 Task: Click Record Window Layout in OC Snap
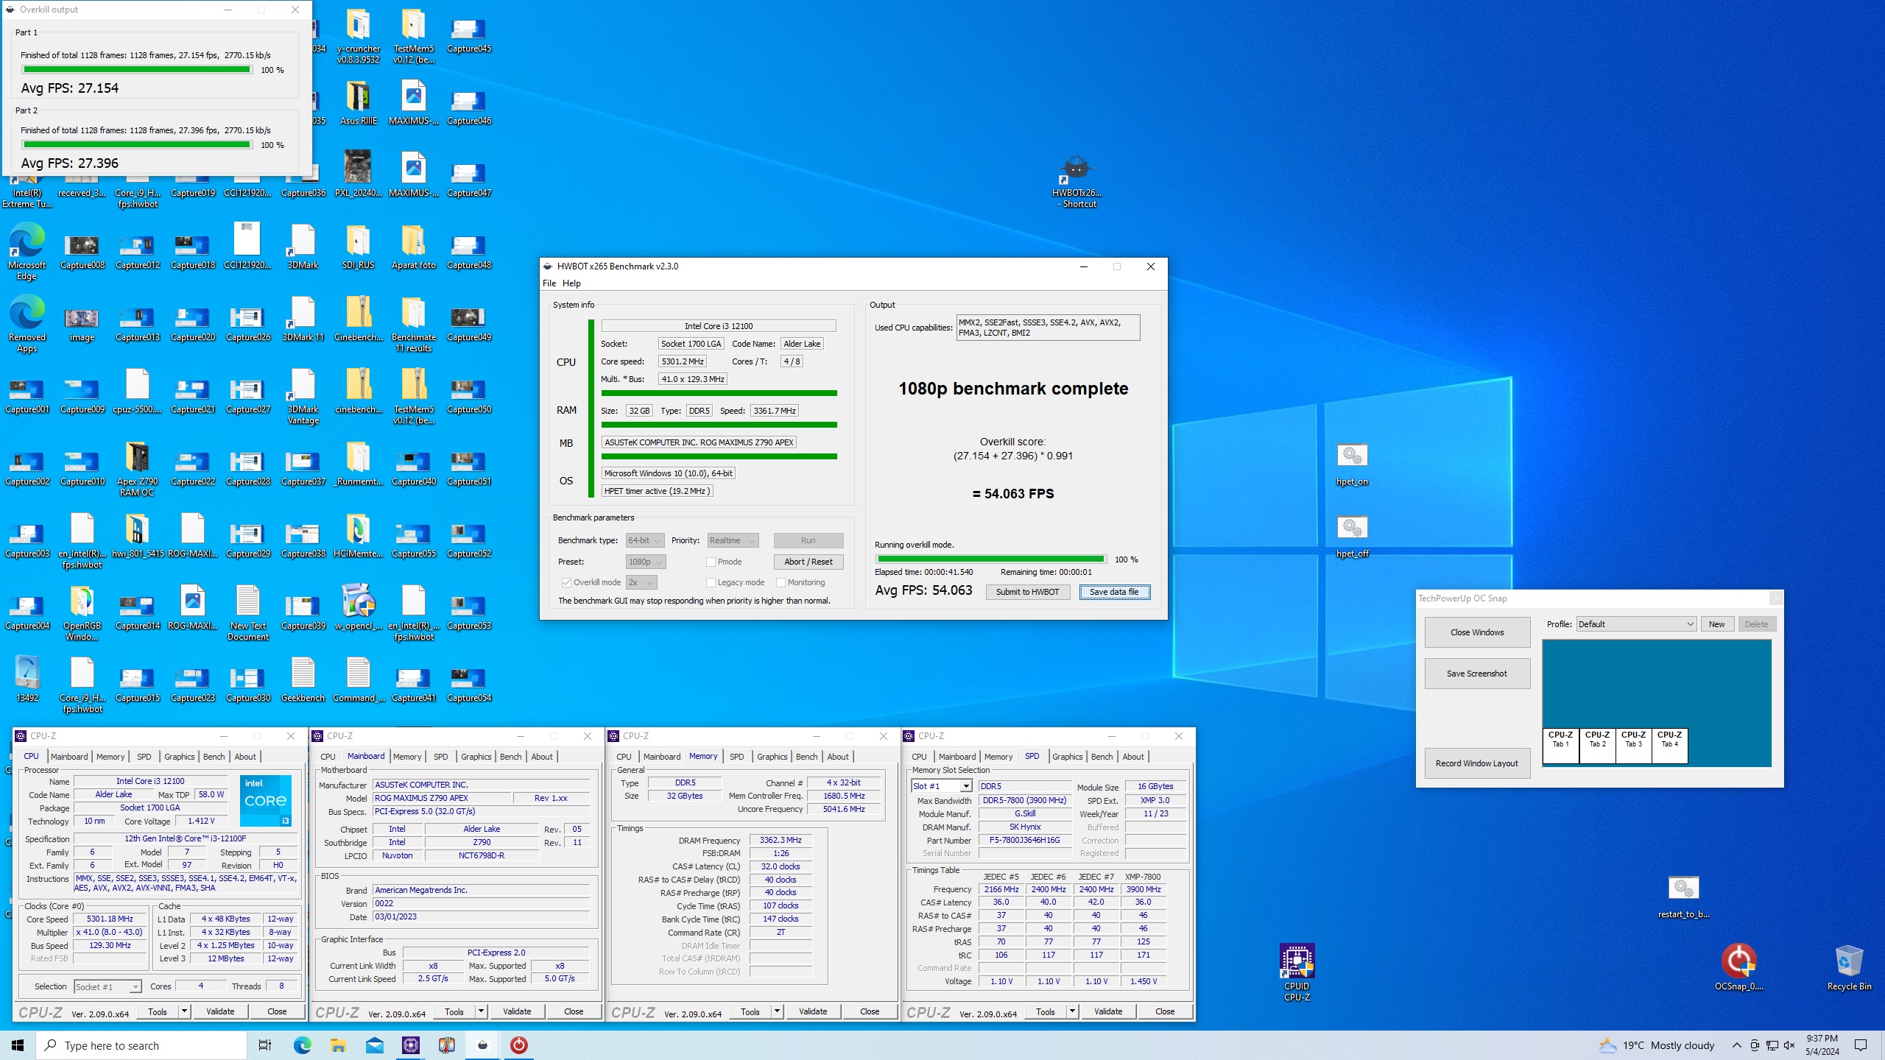(x=1477, y=763)
